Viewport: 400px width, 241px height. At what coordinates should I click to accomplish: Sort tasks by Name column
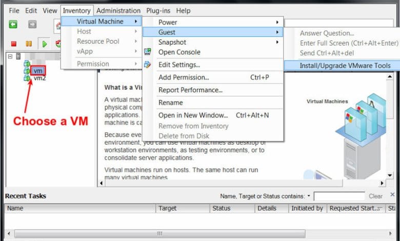pyautogui.click(x=80, y=208)
